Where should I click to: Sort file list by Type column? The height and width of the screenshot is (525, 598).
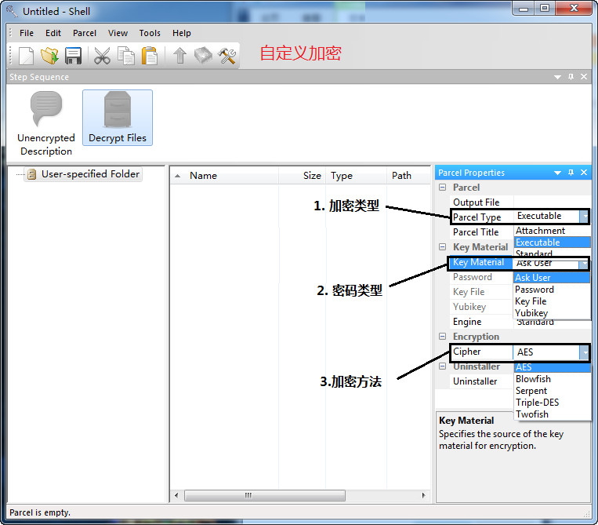(x=356, y=176)
